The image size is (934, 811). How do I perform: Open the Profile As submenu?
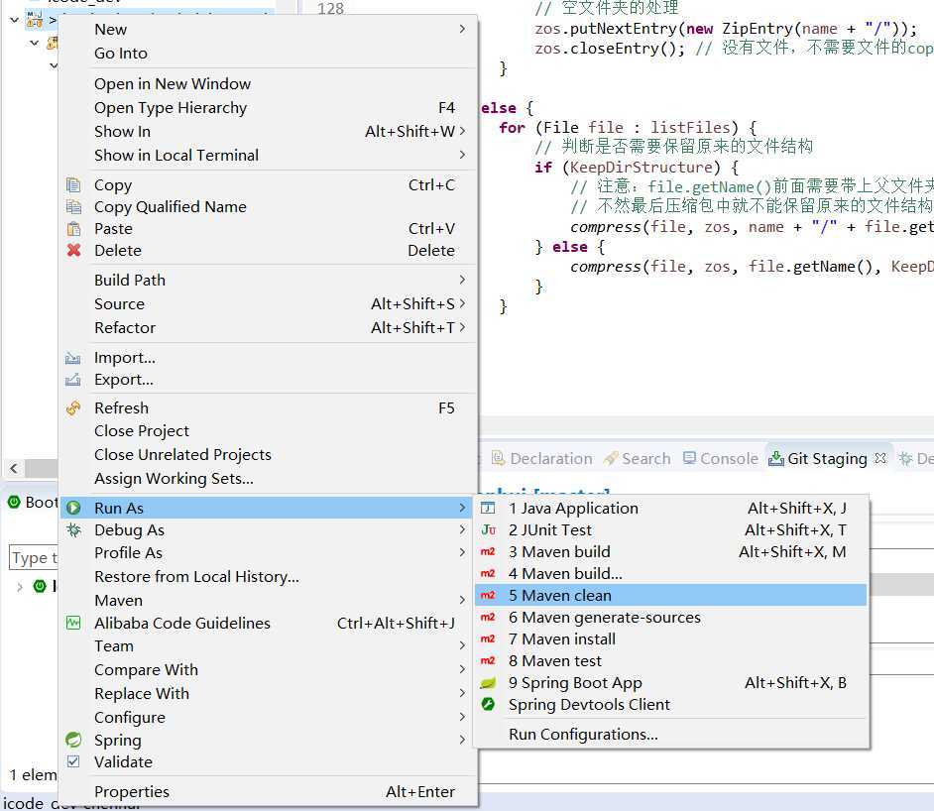point(268,552)
